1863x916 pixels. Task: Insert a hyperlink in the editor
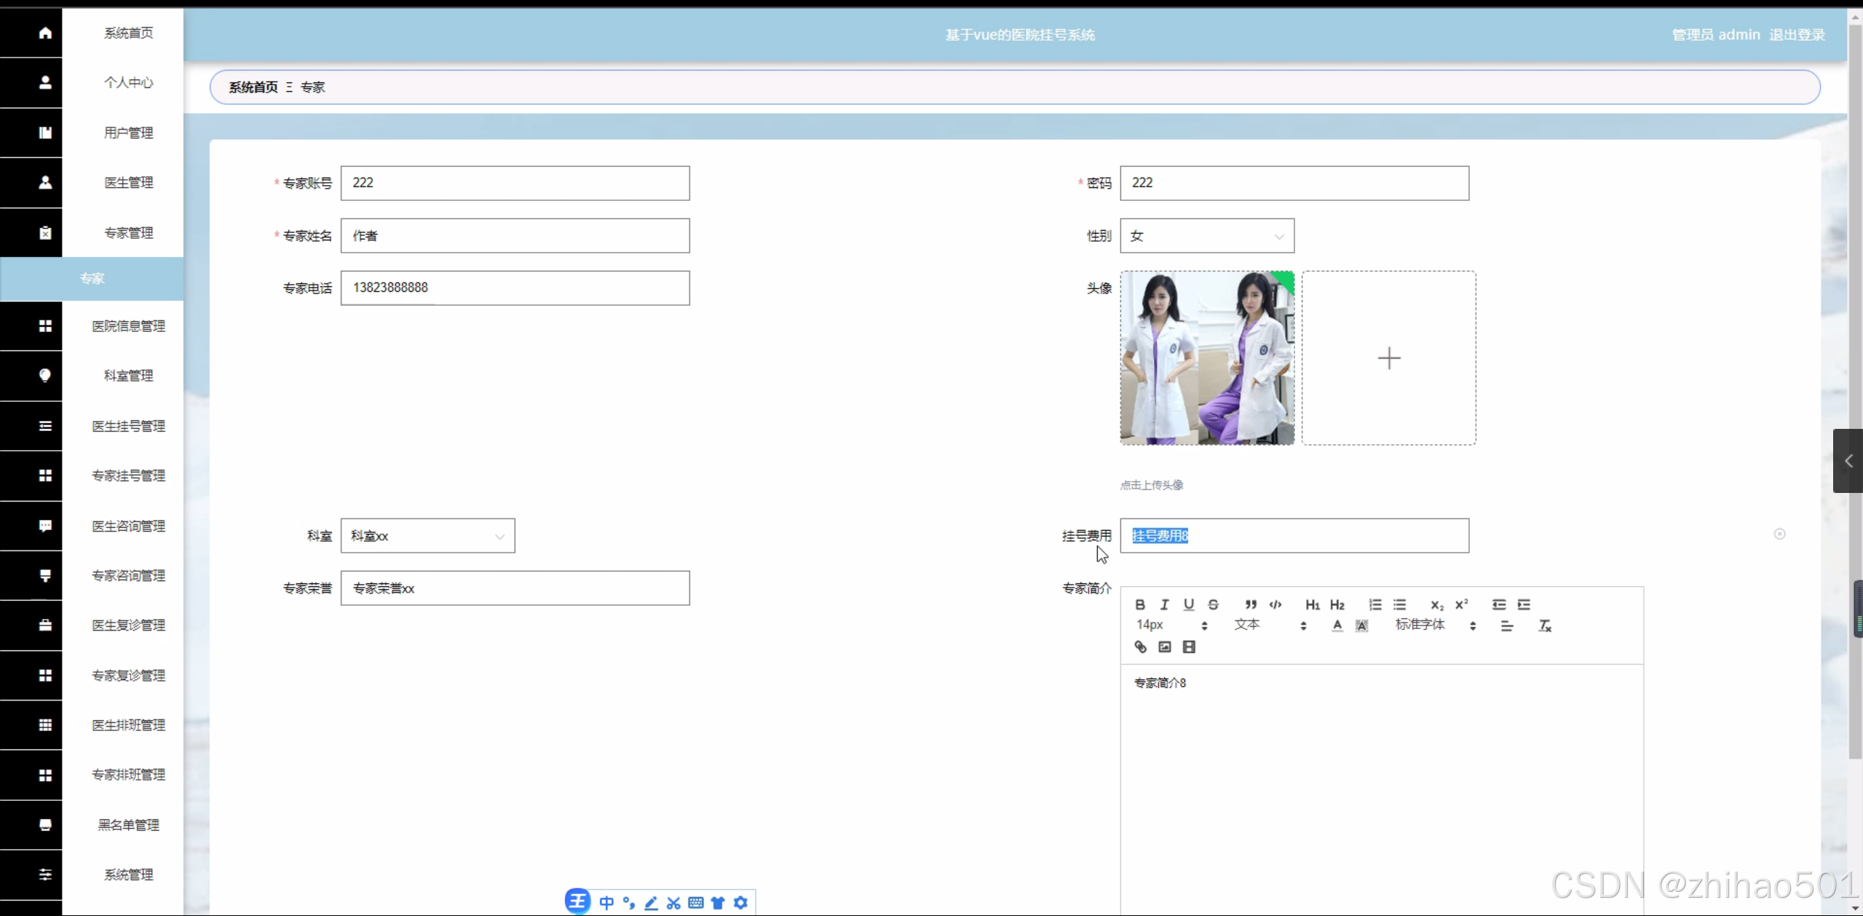point(1140,647)
